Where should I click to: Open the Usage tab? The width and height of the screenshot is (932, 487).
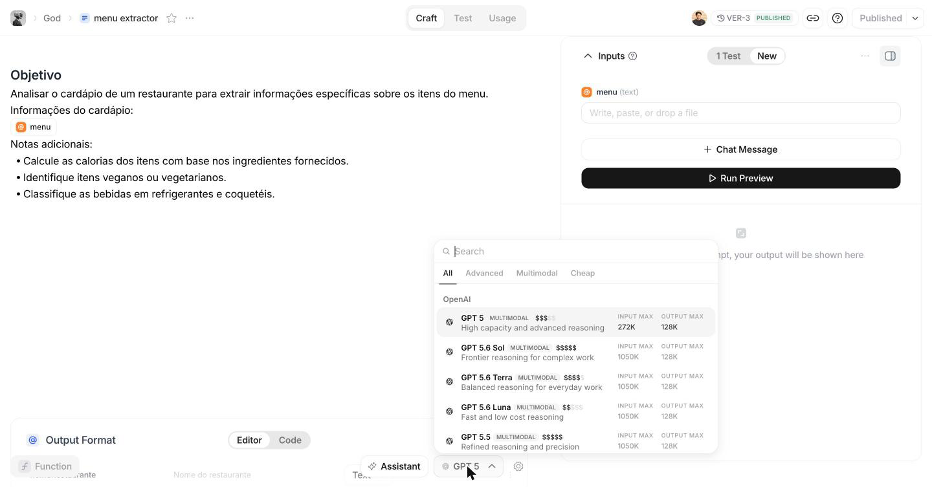pyautogui.click(x=502, y=18)
